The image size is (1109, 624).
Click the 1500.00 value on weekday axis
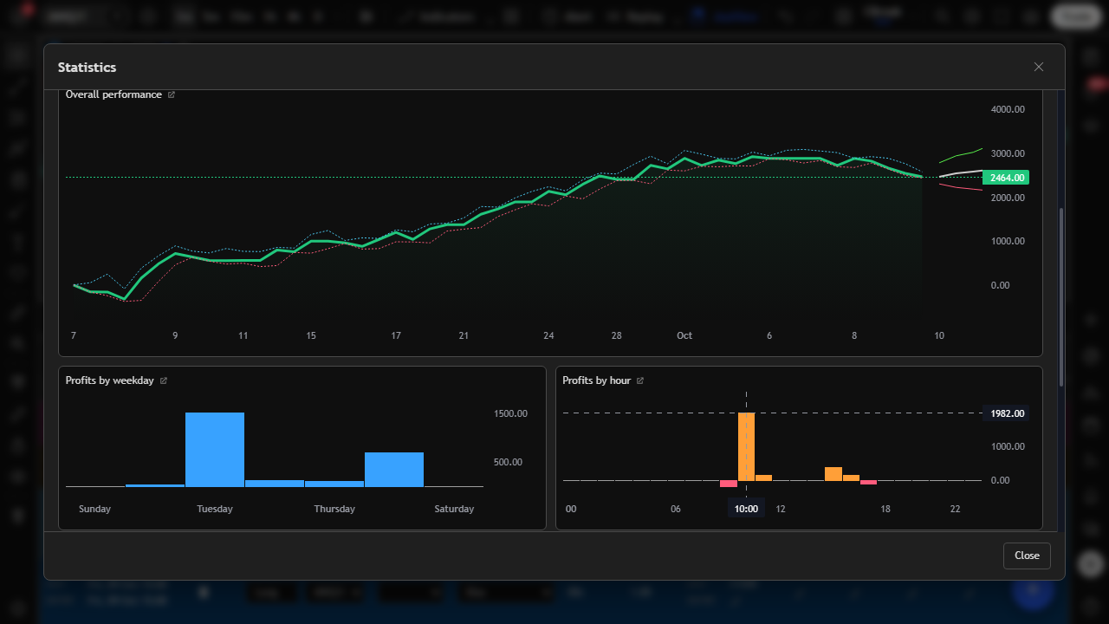pos(511,413)
